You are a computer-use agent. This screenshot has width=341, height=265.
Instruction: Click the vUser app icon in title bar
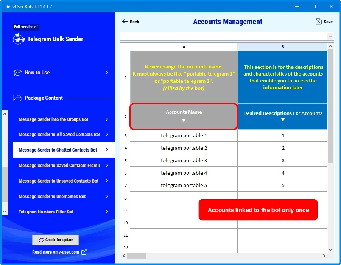point(8,6)
